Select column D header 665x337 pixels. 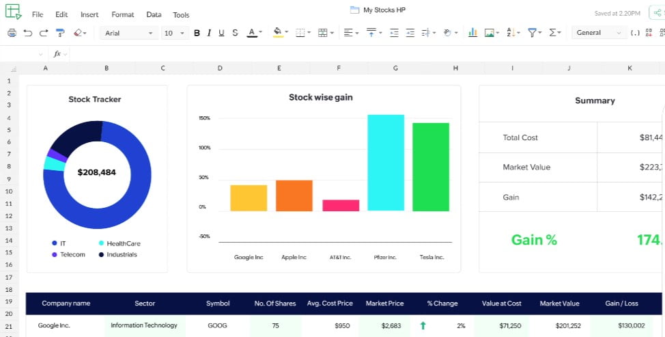coord(220,68)
